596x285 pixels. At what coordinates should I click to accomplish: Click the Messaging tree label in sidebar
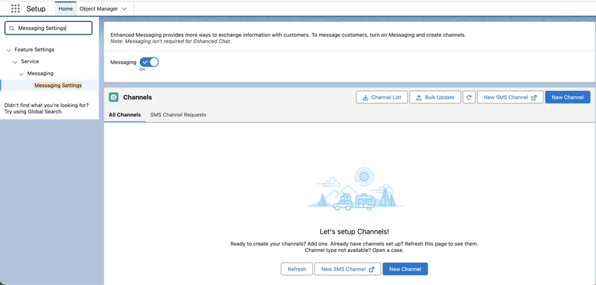click(x=40, y=74)
